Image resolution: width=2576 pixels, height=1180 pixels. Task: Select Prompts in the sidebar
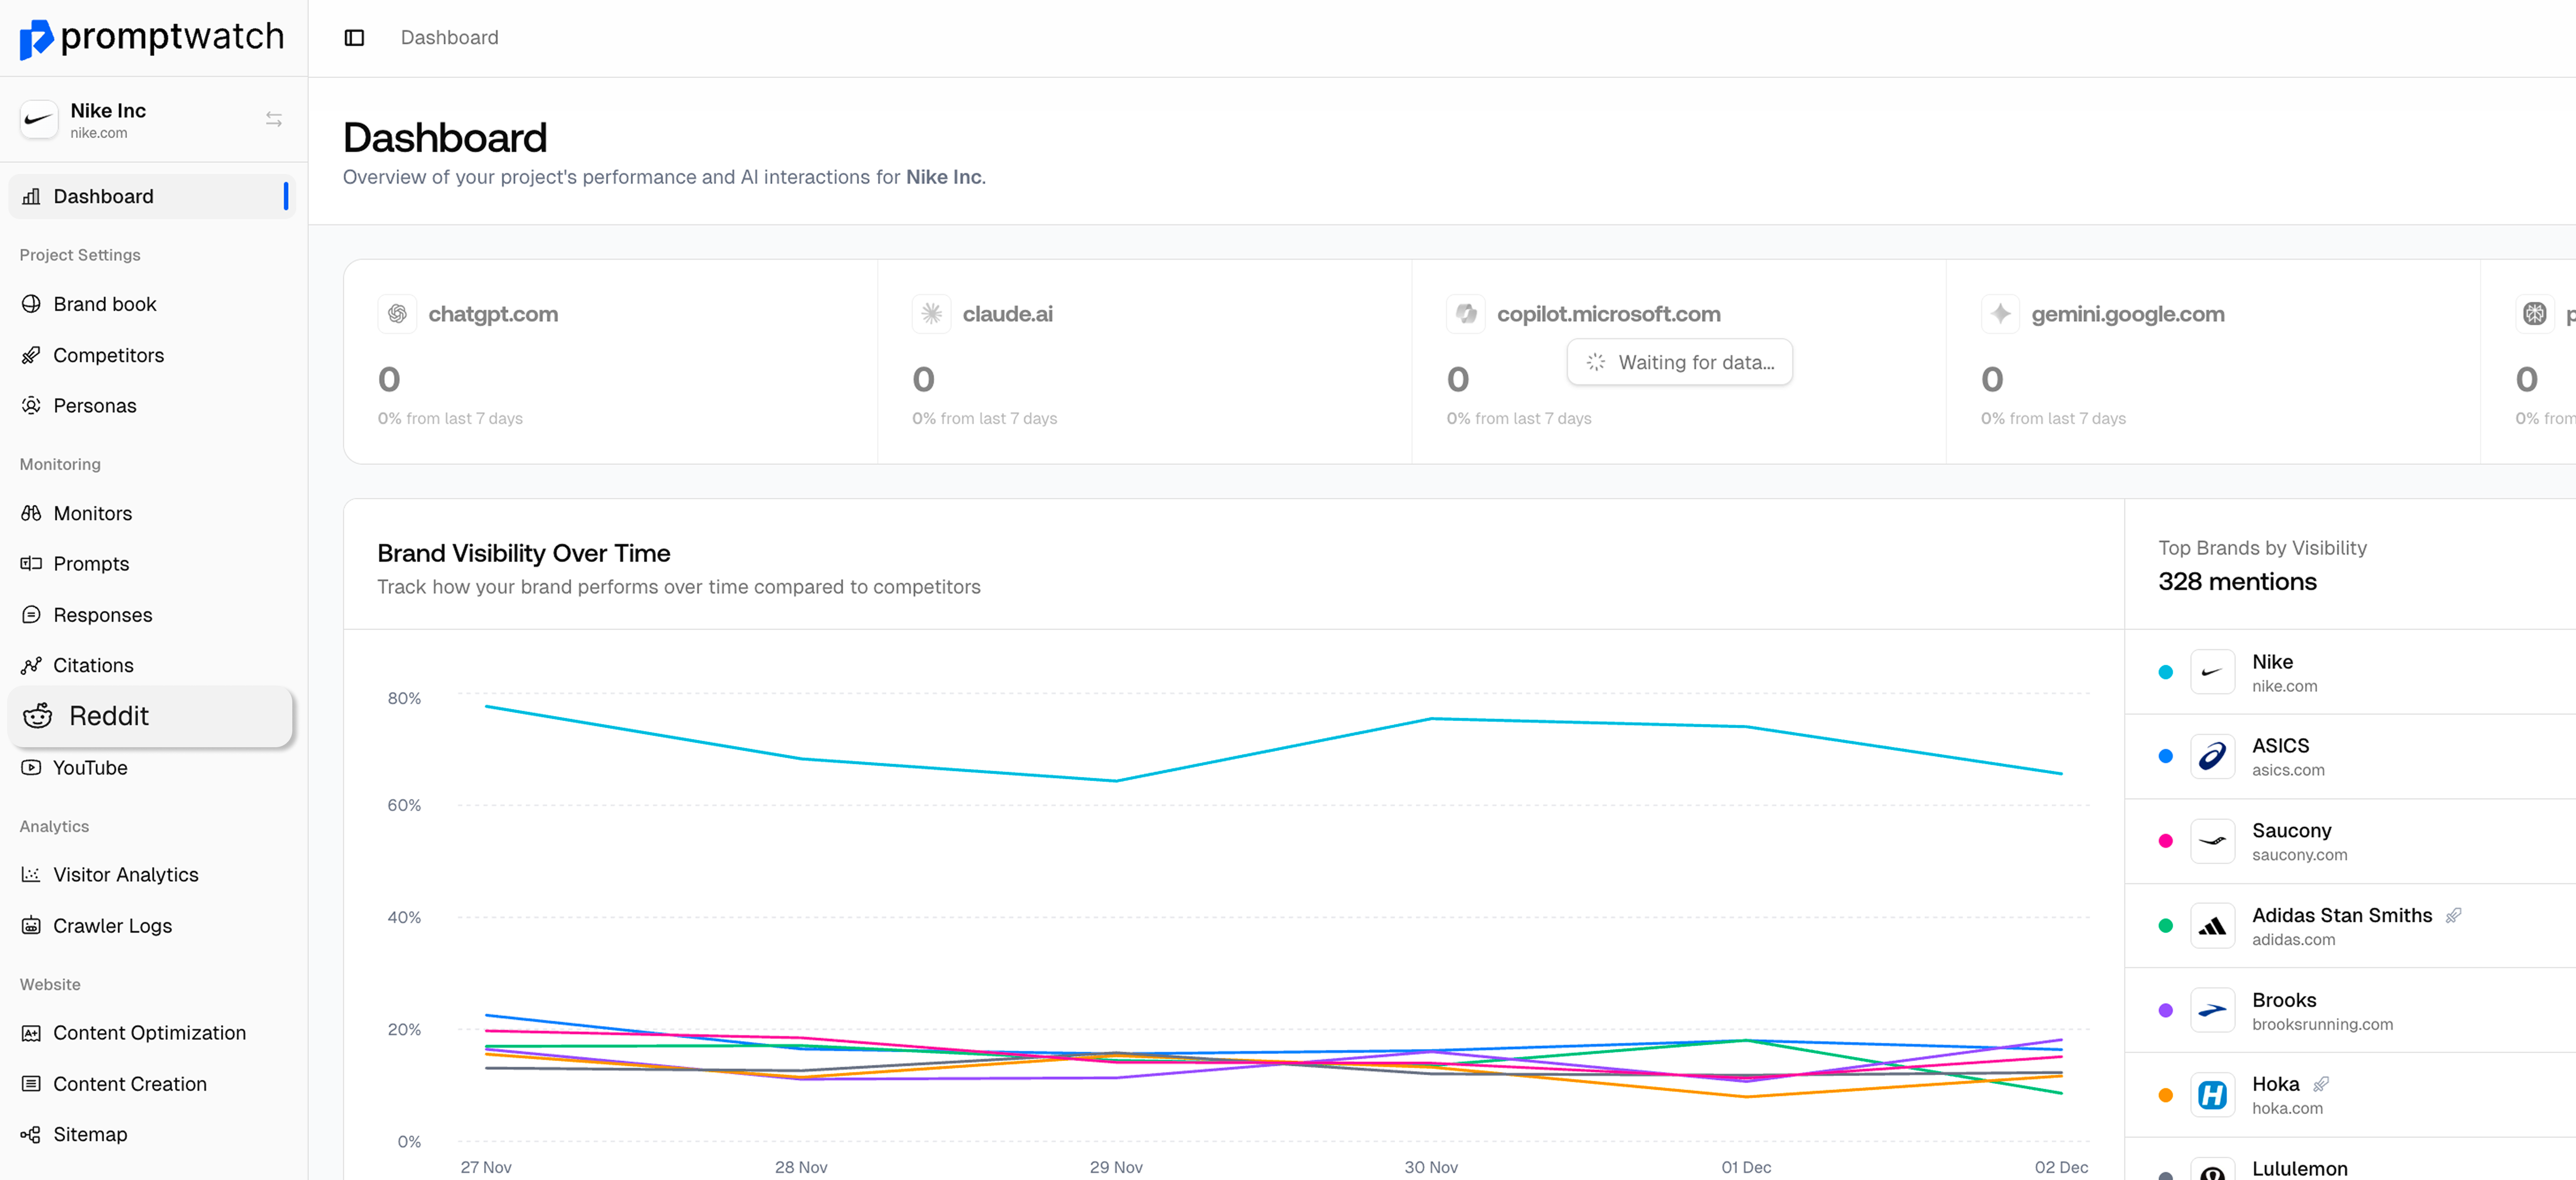point(91,564)
